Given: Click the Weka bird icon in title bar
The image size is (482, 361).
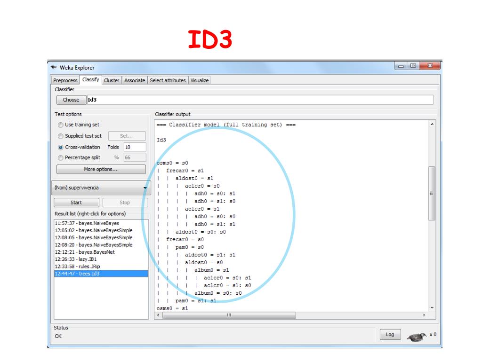Looking at the screenshot, I should point(54,67).
